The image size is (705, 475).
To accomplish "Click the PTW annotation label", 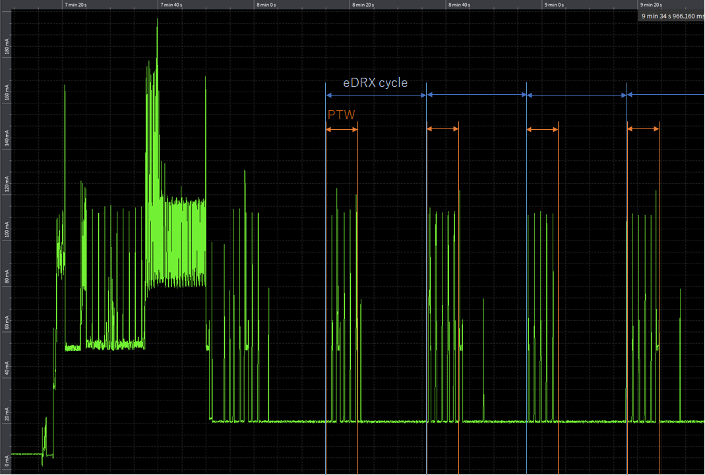I will pyautogui.click(x=340, y=115).
